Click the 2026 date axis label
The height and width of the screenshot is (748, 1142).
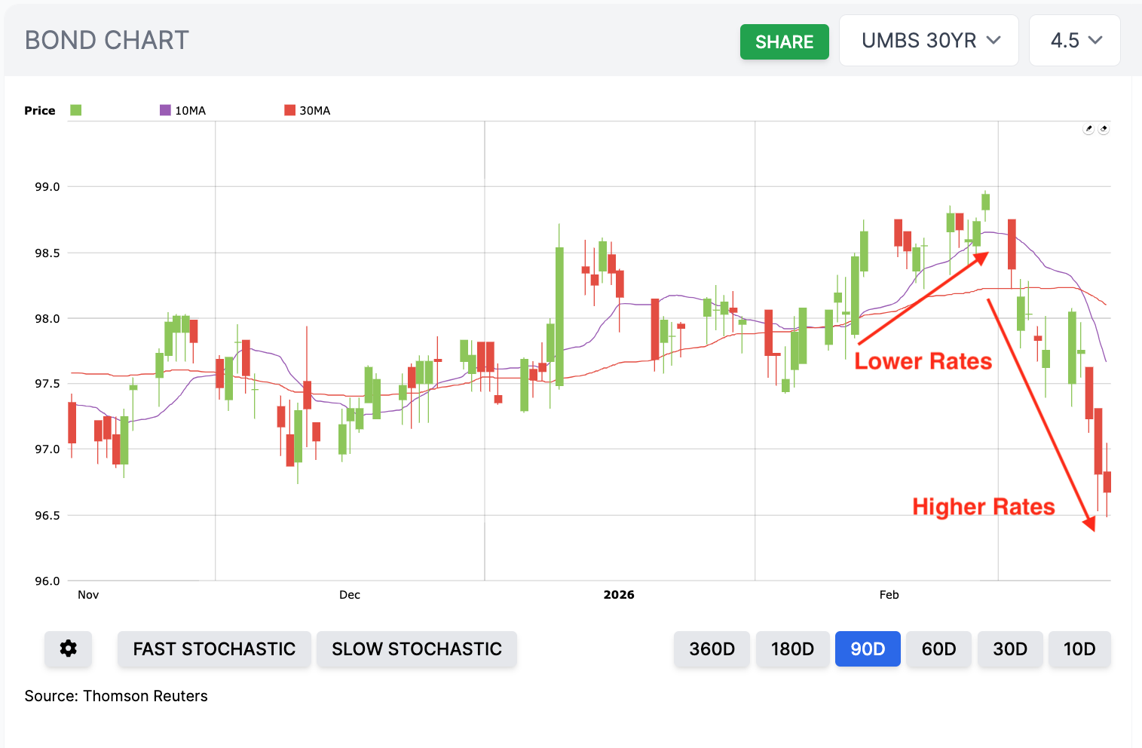click(619, 594)
